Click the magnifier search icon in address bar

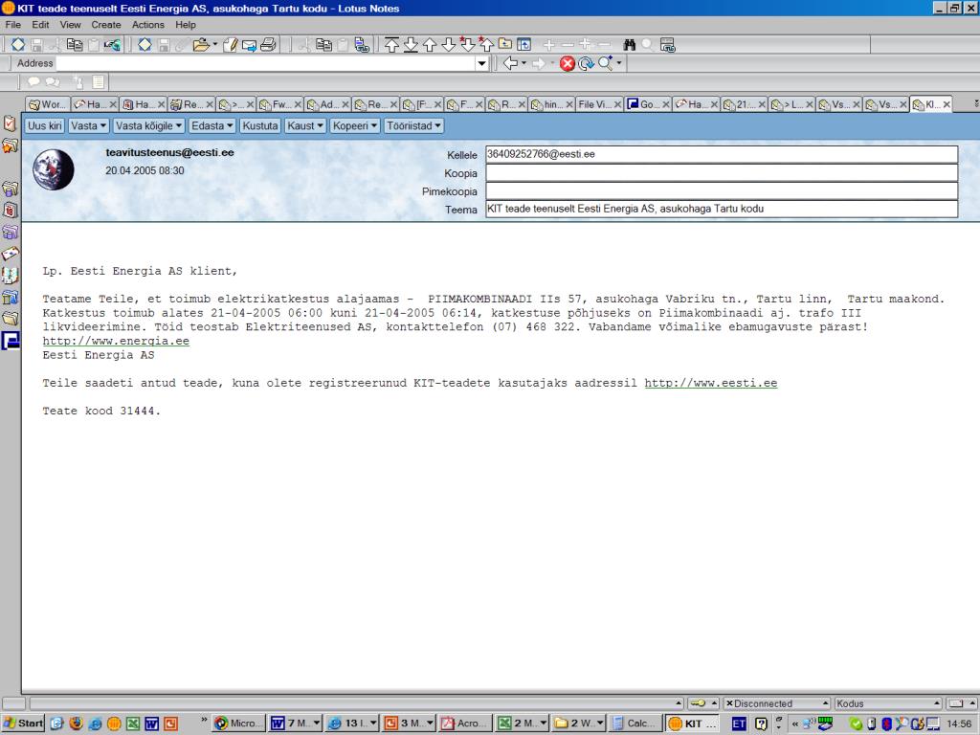click(x=605, y=63)
